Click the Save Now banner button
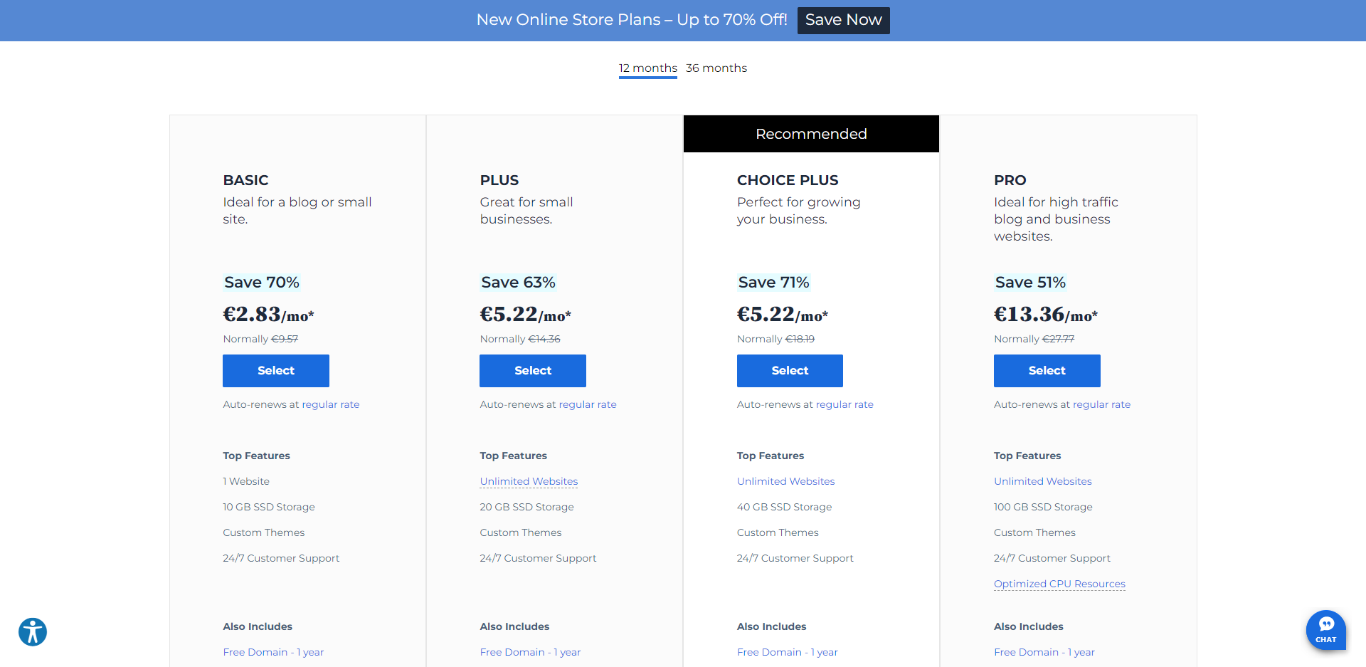1366x667 pixels. (x=843, y=20)
